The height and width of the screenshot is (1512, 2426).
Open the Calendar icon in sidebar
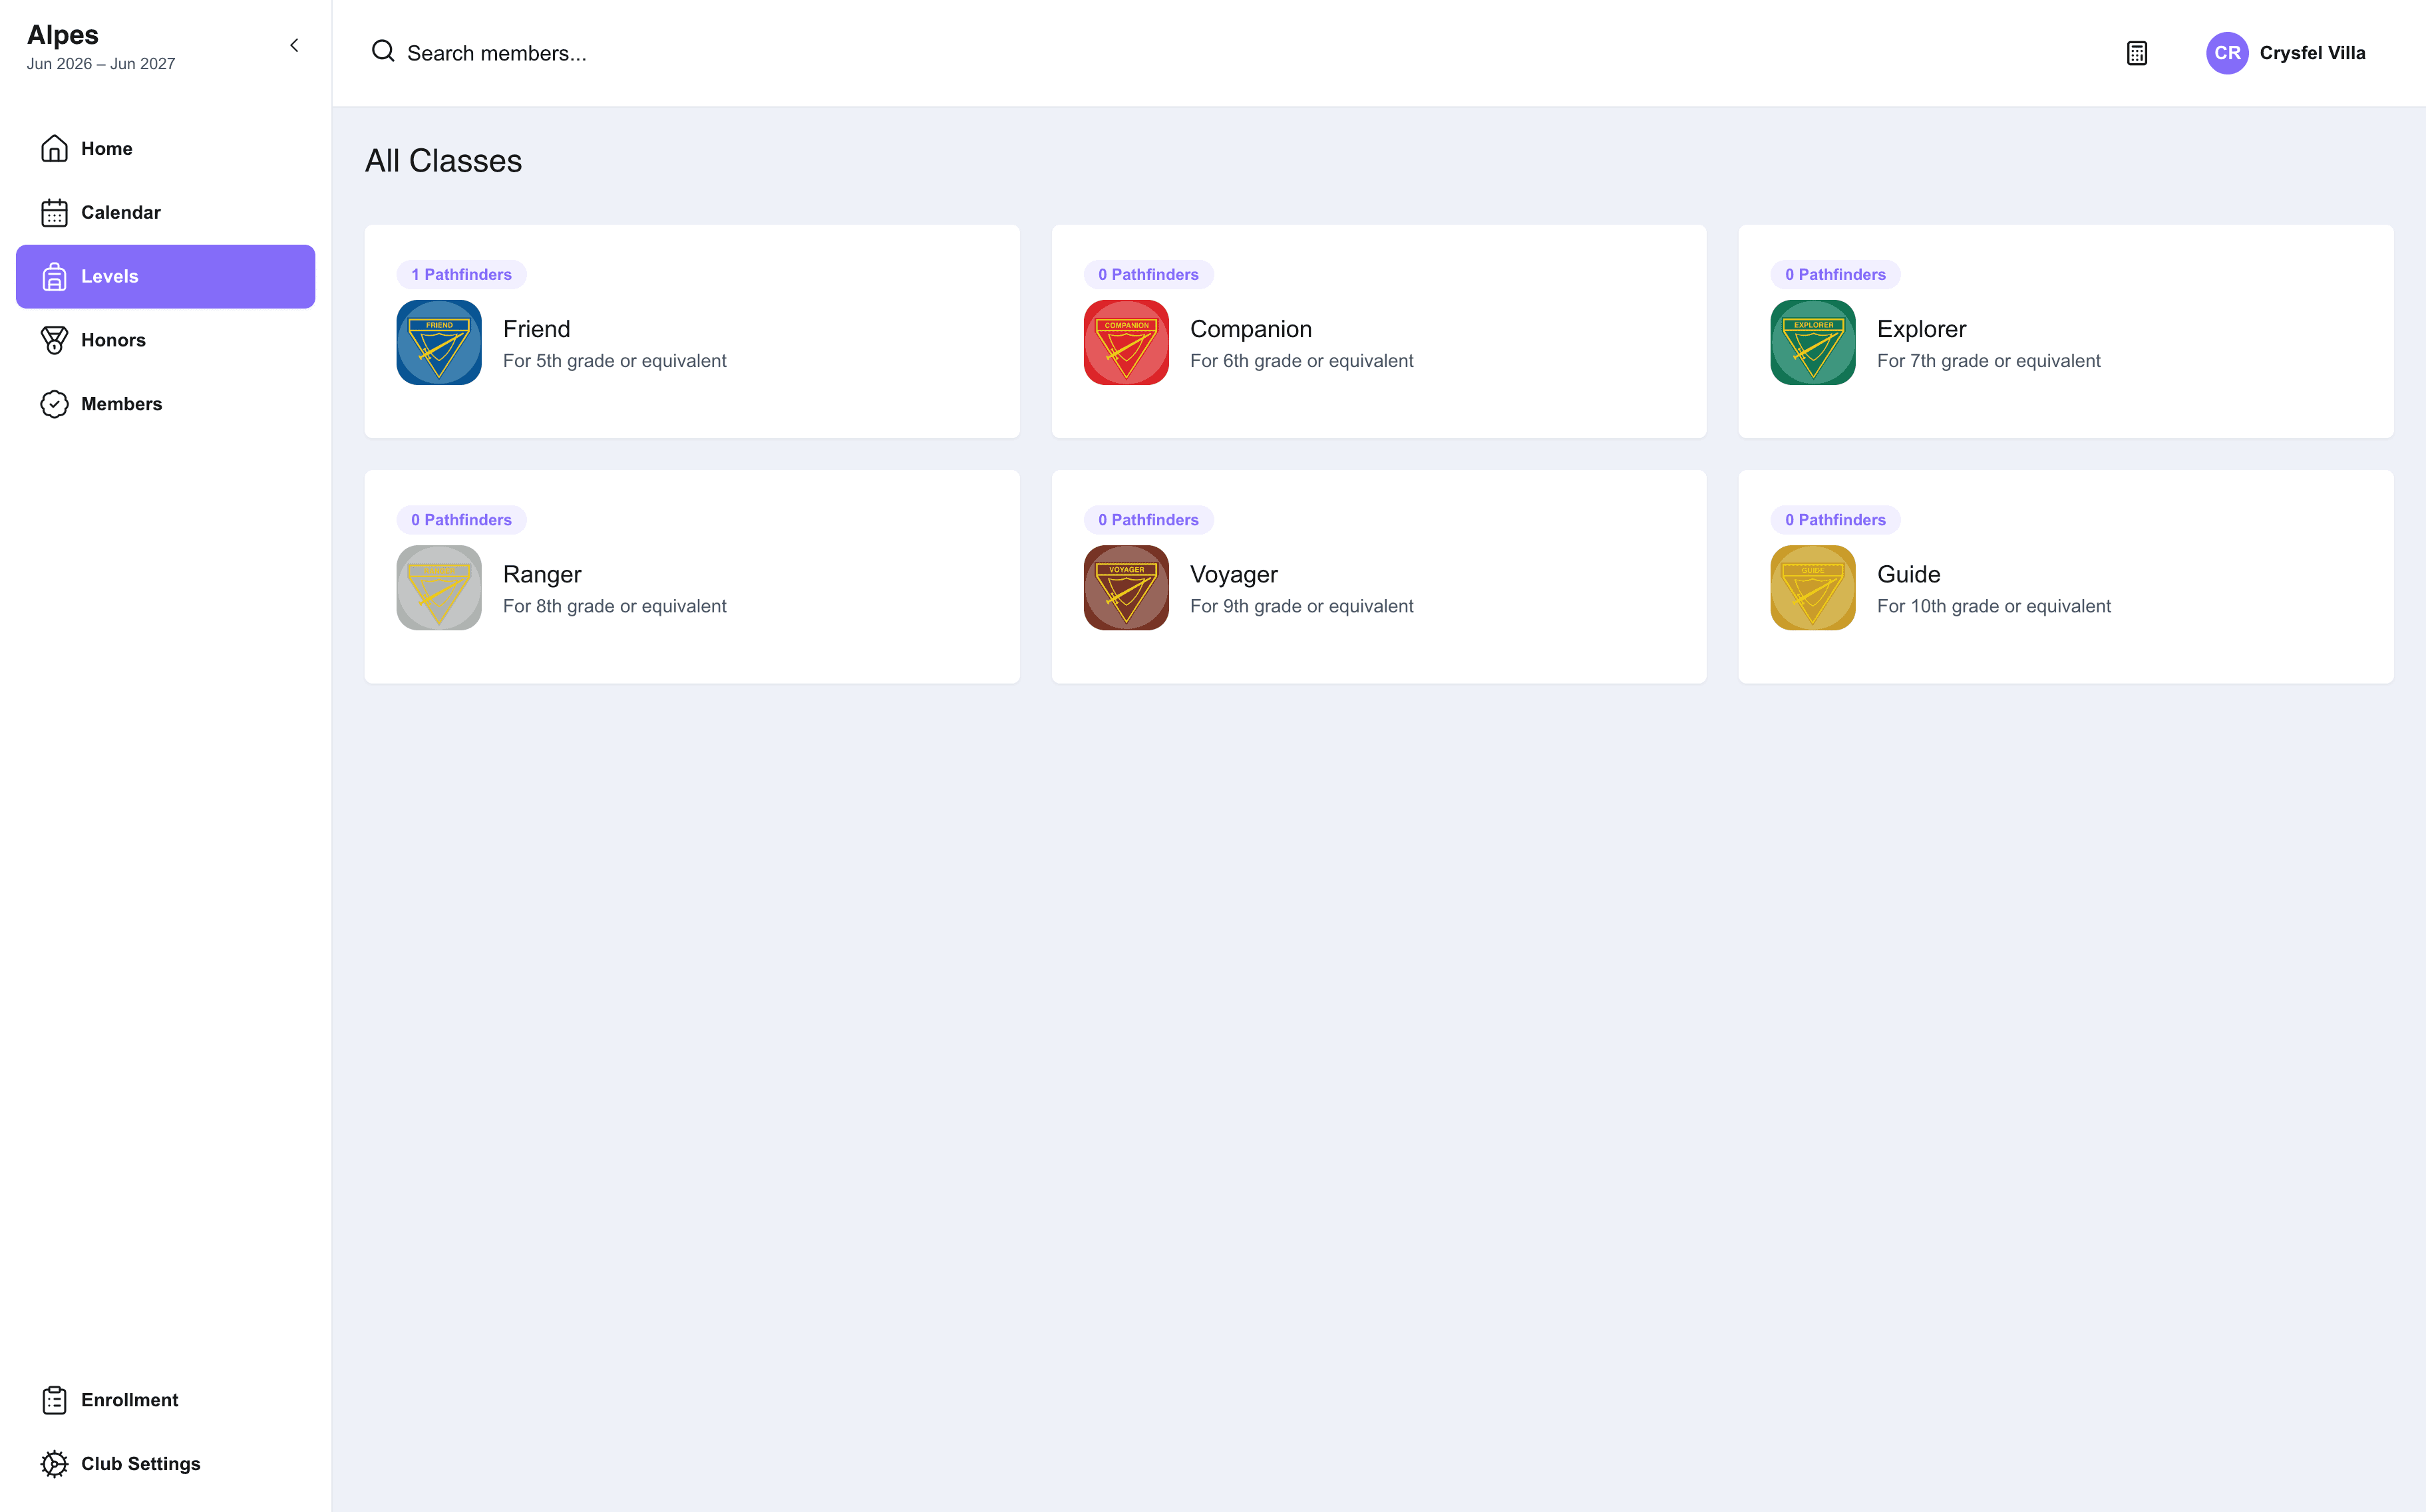click(x=54, y=212)
